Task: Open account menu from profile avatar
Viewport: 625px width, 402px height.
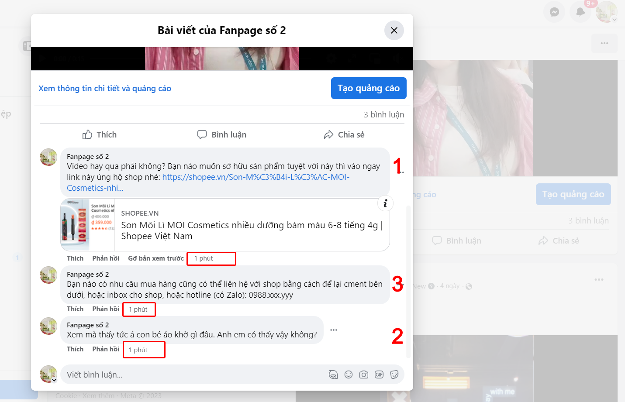Action: point(607,12)
